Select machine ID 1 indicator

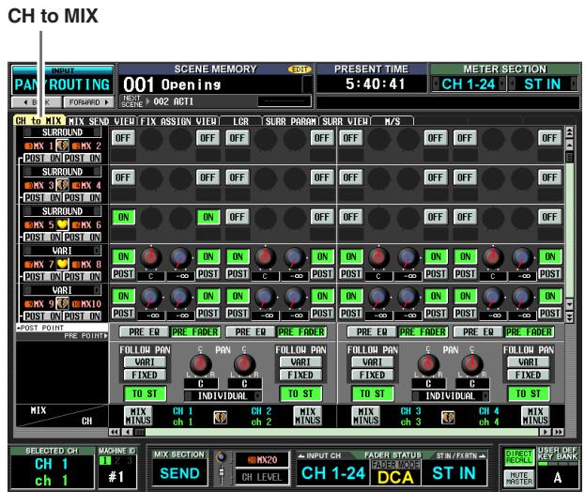coord(105,461)
